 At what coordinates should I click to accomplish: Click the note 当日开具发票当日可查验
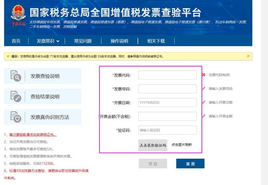click(26, 142)
